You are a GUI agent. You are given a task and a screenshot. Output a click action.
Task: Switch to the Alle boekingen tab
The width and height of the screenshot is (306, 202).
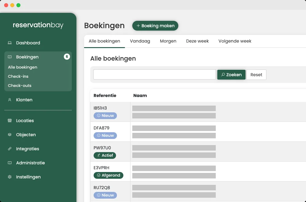[104, 41]
